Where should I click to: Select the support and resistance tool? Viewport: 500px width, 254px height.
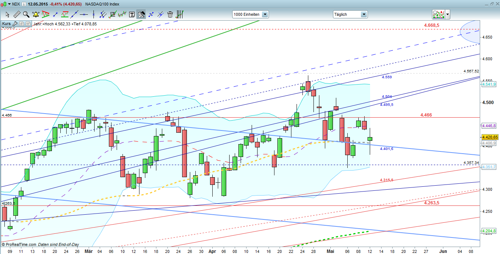tap(65, 14)
